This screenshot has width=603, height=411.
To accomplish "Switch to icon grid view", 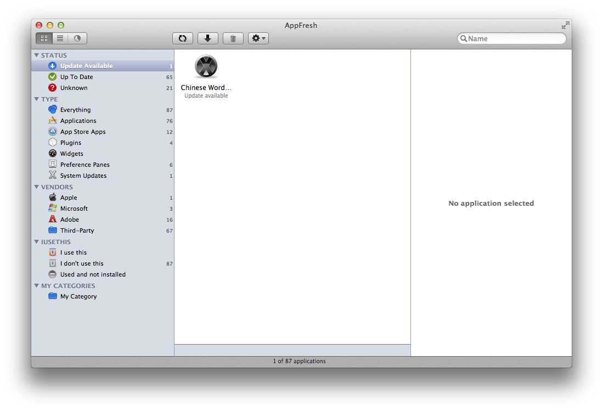I will pos(44,38).
